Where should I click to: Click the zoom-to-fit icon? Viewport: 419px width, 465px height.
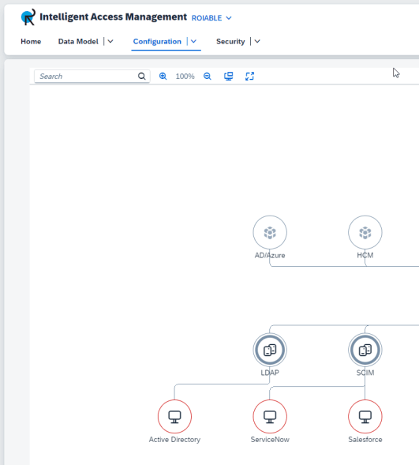coord(229,77)
